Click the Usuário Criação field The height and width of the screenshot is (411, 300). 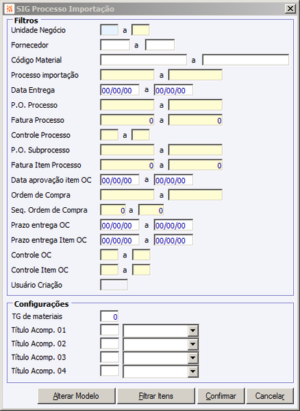point(114,285)
